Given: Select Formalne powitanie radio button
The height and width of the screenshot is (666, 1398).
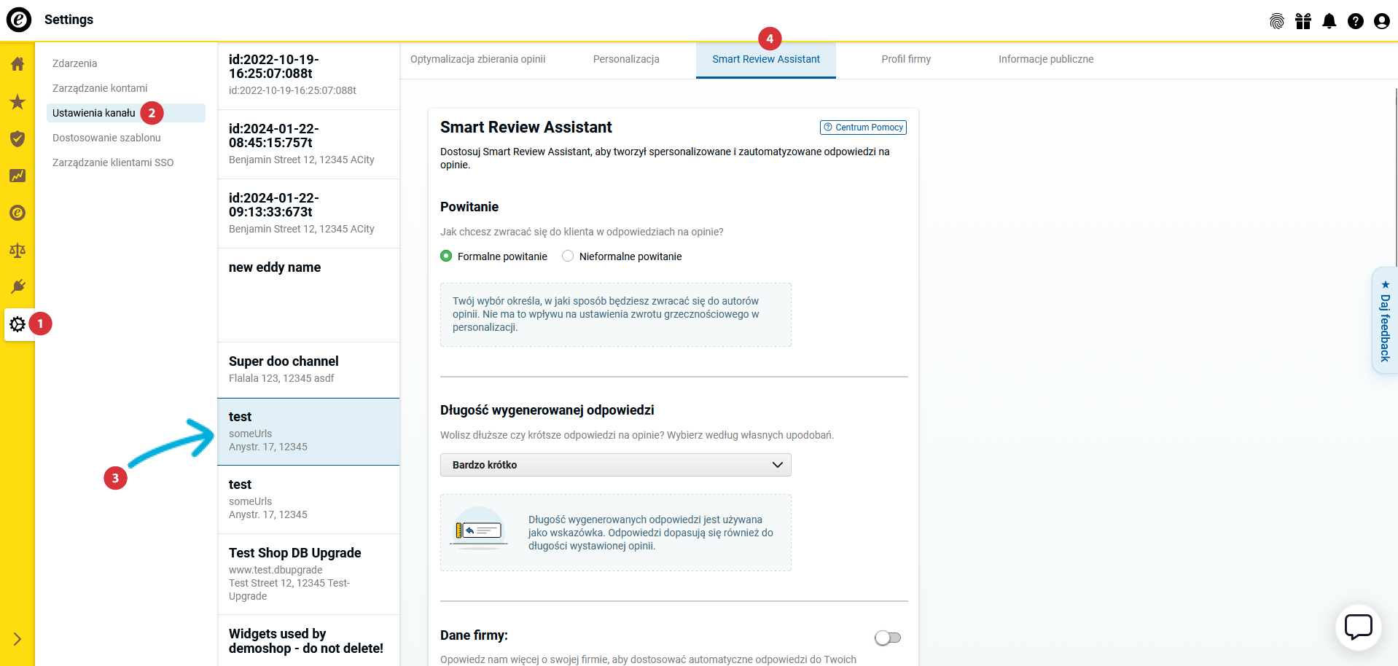Looking at the screenshot, I should click(446, 256).
